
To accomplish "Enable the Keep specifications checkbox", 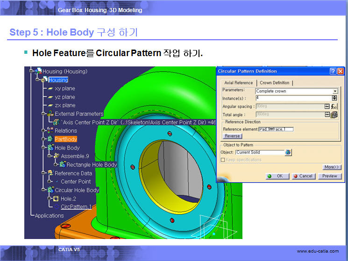I will click(x=223, y=160).
